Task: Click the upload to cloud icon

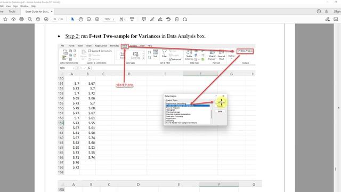Action: click(13, 19)
